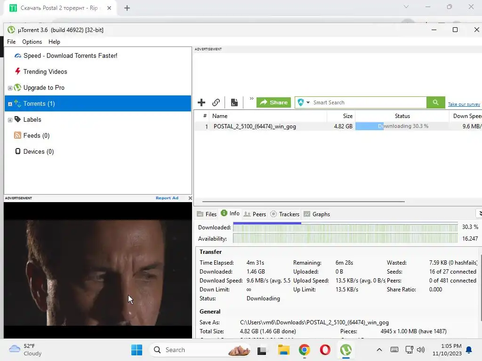Sort torrents by Size column

pyautogui.click(x=341, y=116)
